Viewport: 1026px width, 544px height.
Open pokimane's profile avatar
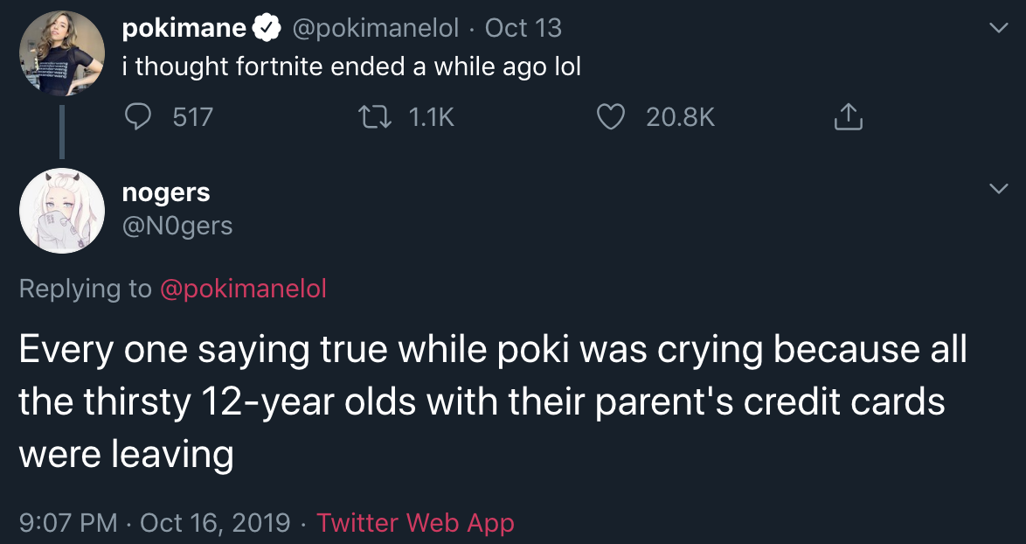pyautogui.click(x=62, y=53)
